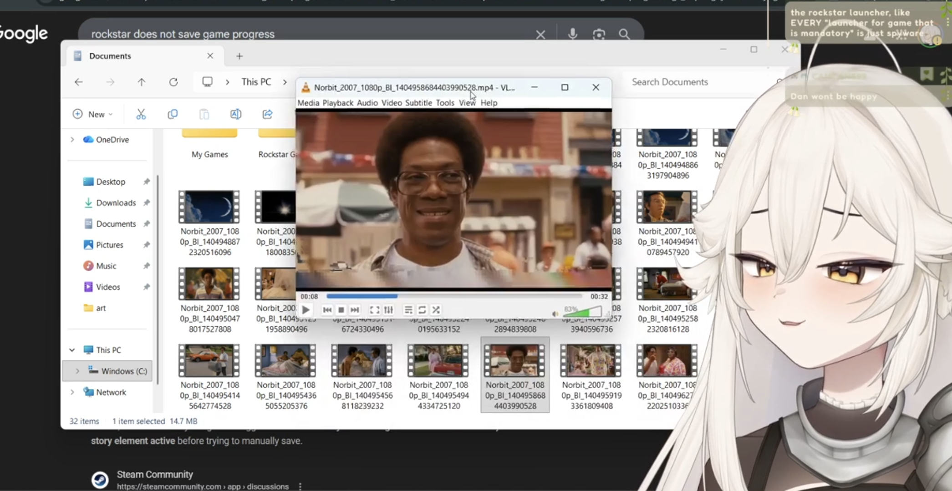The image size is (952, 491).
Task: Show VLC extended settings (equalizer icon)
Action: (388, 310)
